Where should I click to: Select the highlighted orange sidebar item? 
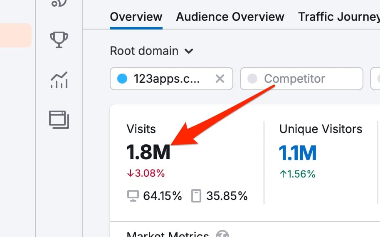click(x=15, y=35)
